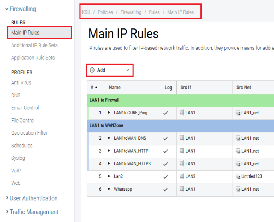Open the Add dropdown arrow
The image size is (274, 222).
tap(128, 70)
